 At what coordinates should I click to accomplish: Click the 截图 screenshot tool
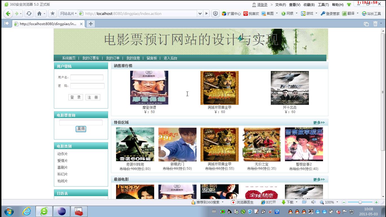point(268,14)
